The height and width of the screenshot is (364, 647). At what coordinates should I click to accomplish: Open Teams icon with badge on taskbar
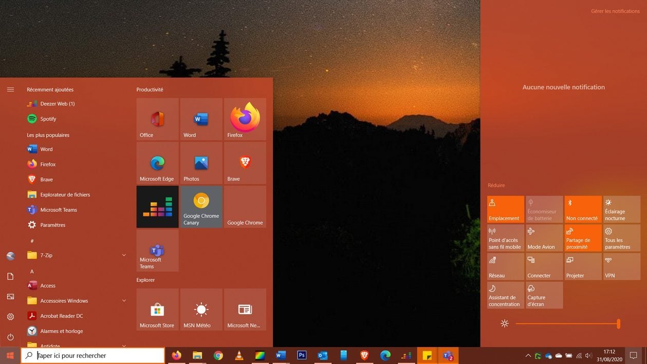[x=448, y=355]
